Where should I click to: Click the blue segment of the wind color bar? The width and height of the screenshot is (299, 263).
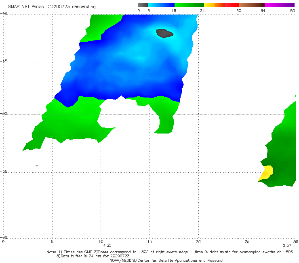pyautogui.click(x=161, y=5)
